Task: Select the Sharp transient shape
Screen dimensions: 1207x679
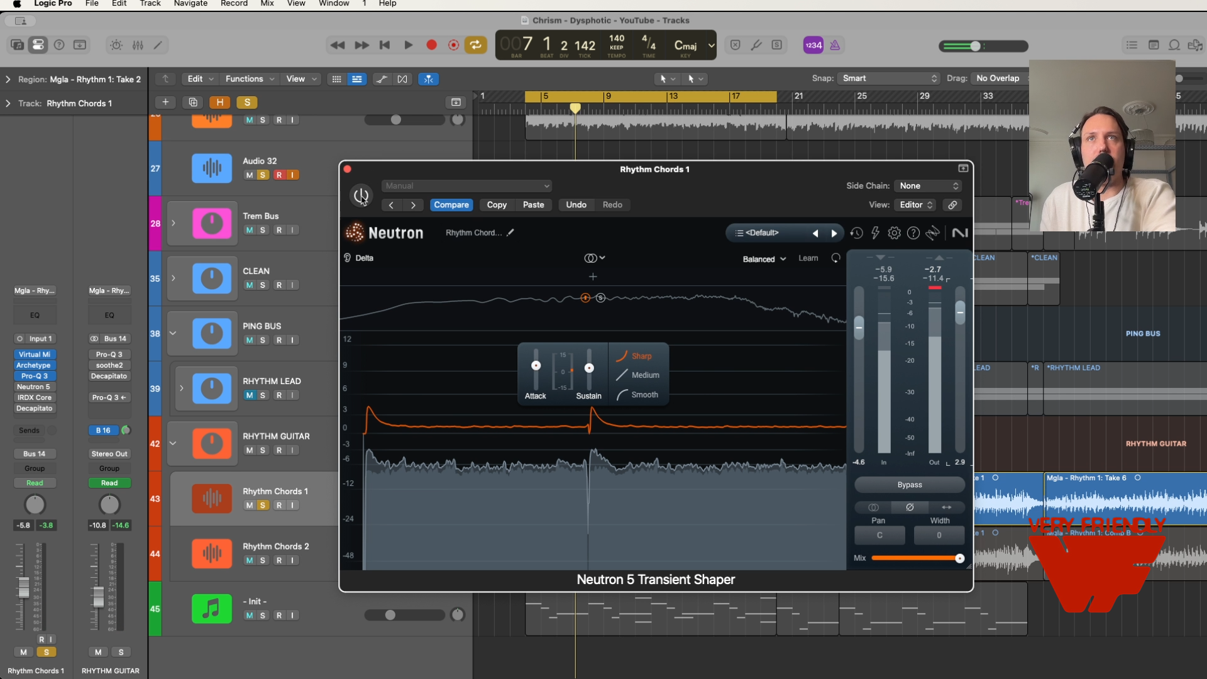Action: pyautogui.click(x=640, y=356)
